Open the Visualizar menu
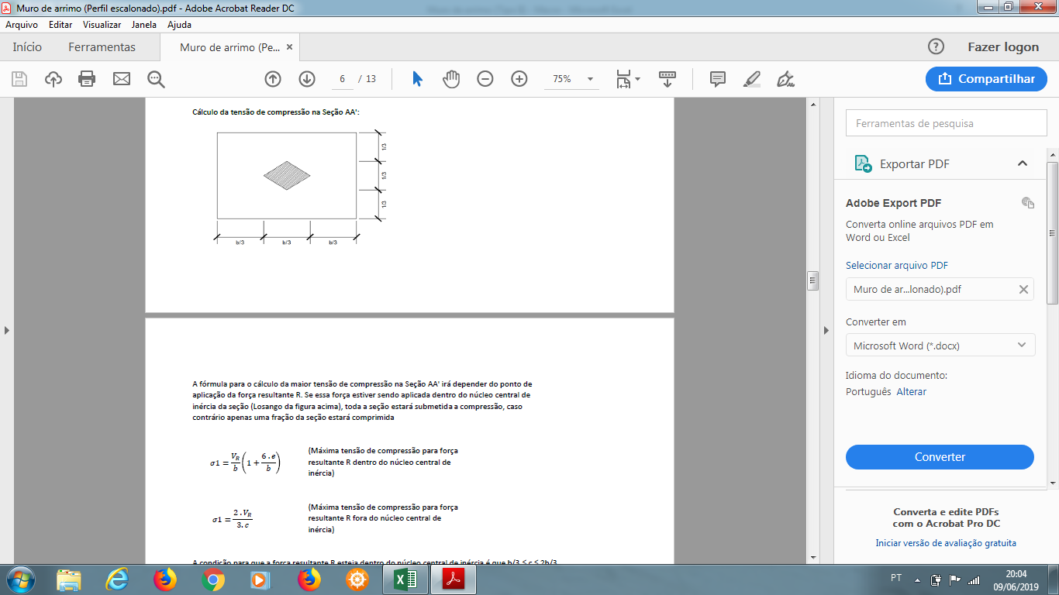The height and width of the screenshot is (595, 1059). [x=102, y=25]
